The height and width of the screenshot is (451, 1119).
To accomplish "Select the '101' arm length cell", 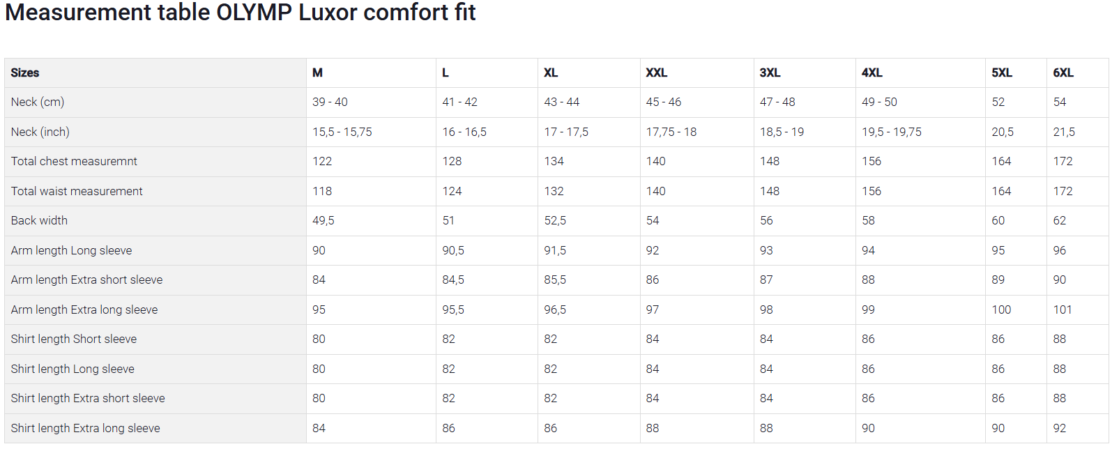I will click(1062, 309).
